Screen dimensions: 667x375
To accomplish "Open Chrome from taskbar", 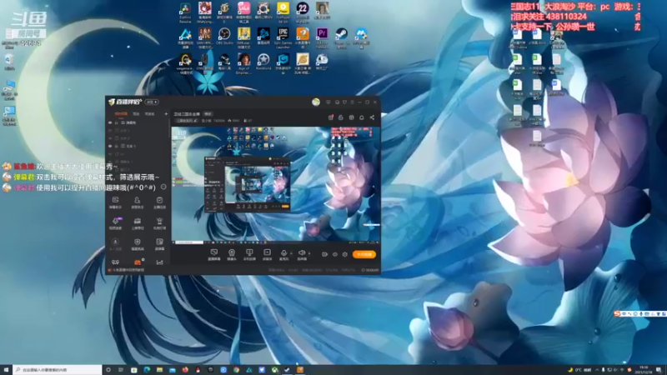I will pos(236,370).
